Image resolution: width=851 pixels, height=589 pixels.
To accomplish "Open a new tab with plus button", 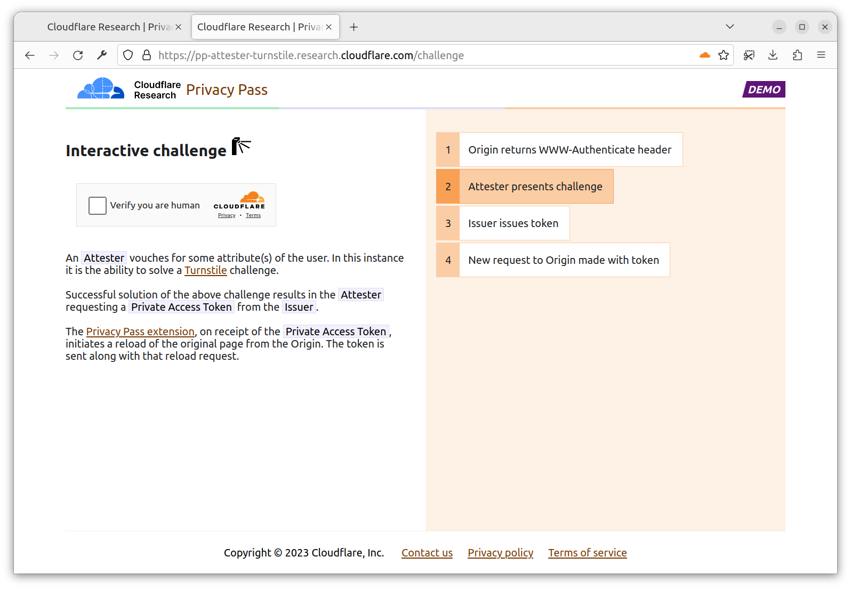I will coord(354,27).
